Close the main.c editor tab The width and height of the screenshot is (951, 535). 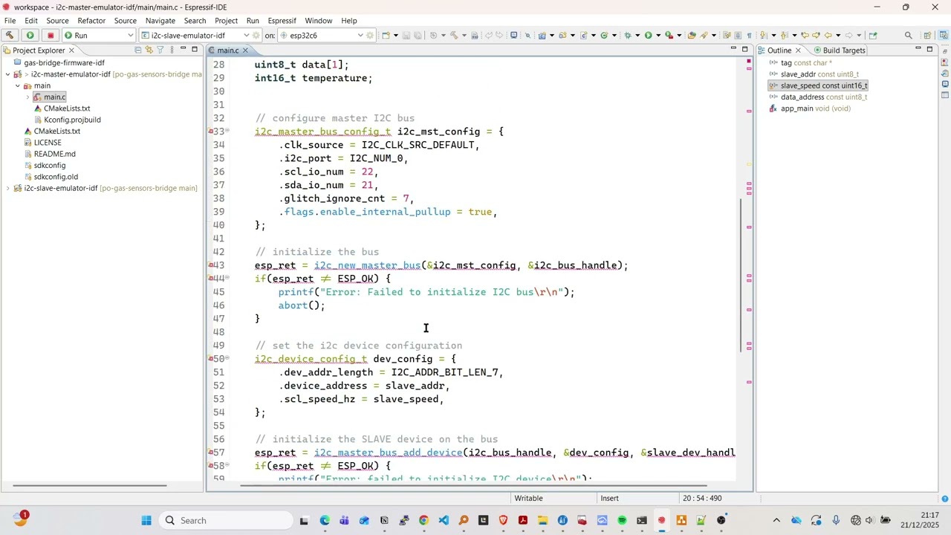tap(245, 51)
